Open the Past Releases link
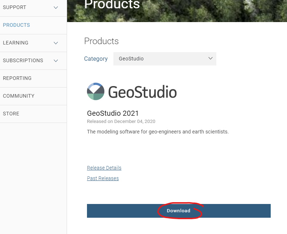This screenshot has width=287, height=234. pos(103,178)
